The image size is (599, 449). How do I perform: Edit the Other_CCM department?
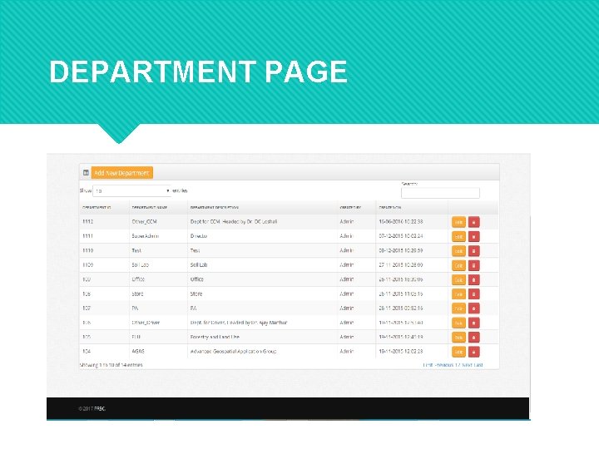pyautogui.click(x=458, y=222)
